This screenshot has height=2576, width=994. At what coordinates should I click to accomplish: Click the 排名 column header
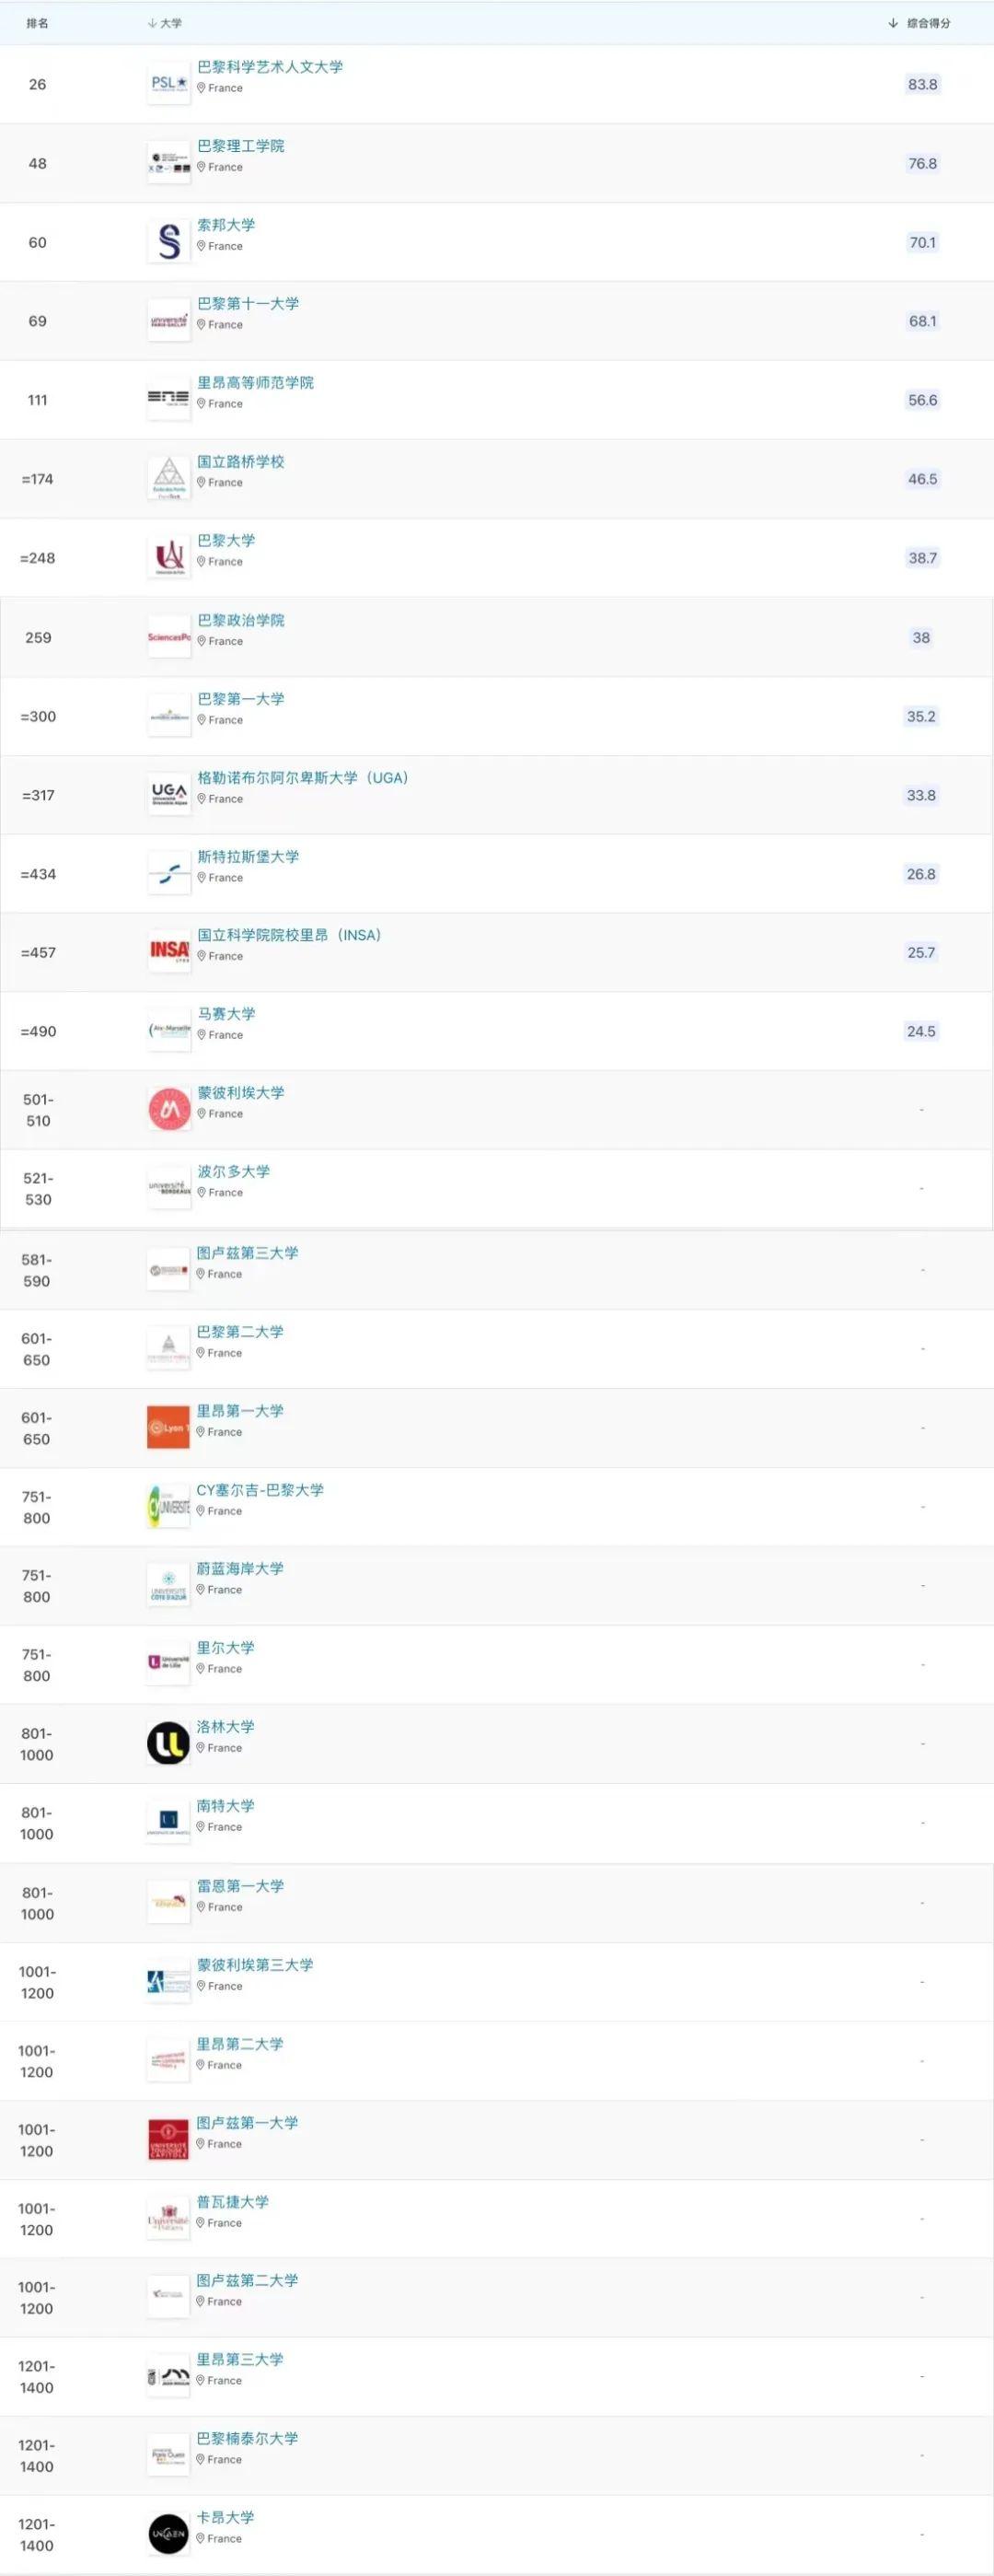click(x=38, y=23)
